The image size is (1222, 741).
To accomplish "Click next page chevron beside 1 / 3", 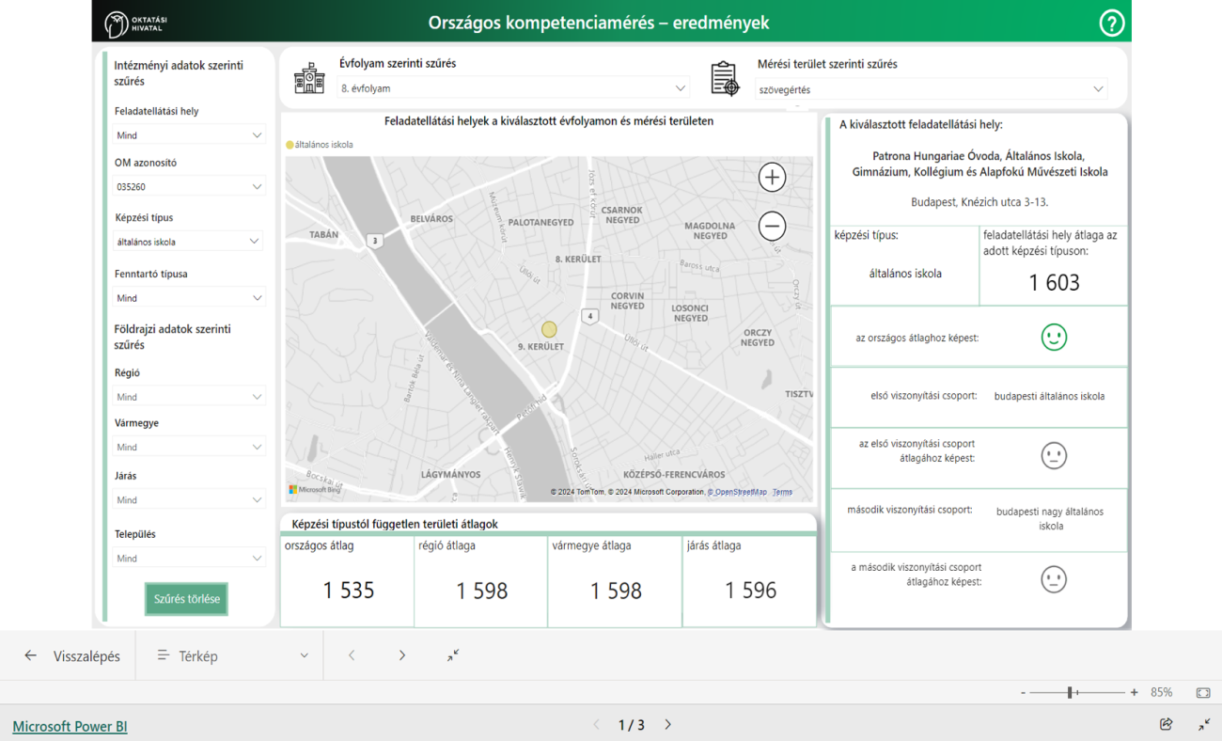I will pyautogui.click(x=668, y=725).
